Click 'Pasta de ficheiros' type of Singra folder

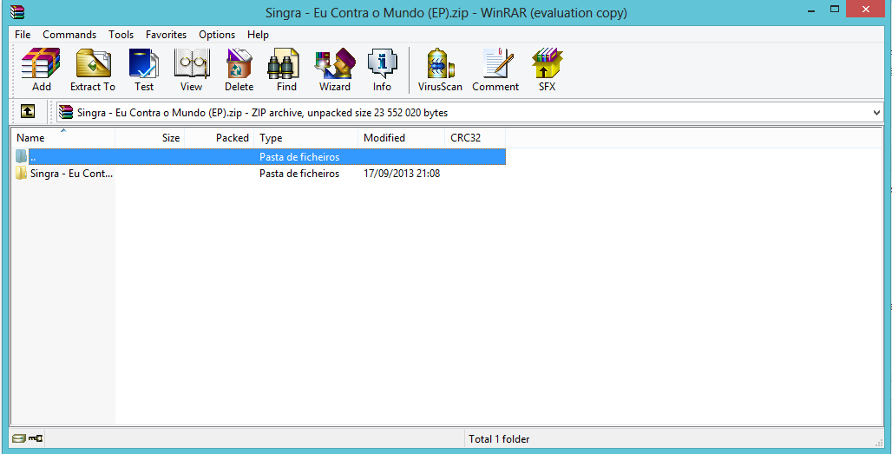[299, 174]
